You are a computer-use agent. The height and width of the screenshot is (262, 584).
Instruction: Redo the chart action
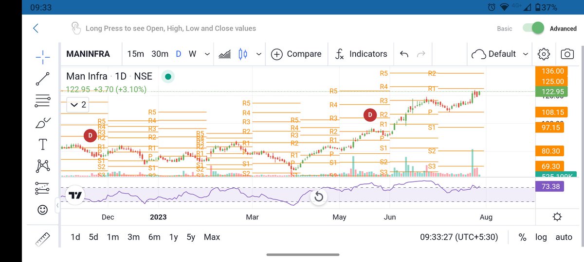pyautogui.click(x=421, y=54)
